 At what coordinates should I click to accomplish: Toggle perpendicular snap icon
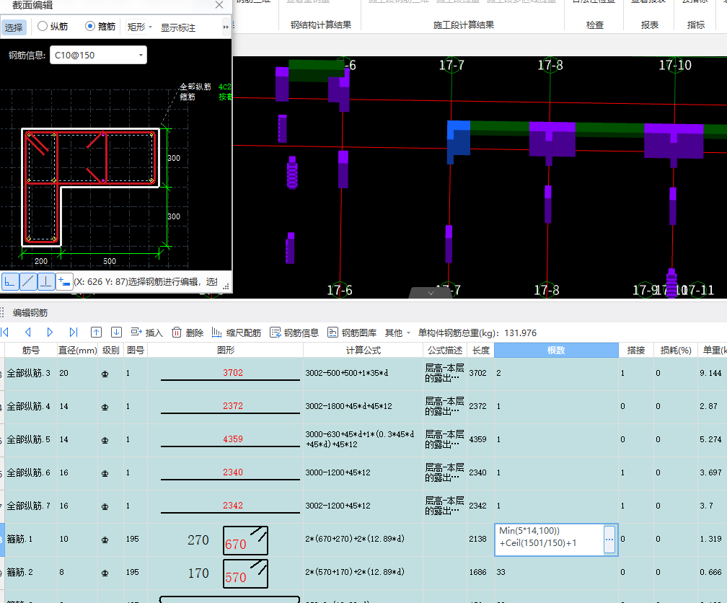[46, 281]
